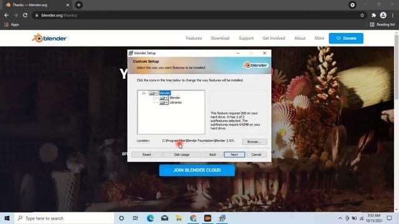Bookmark this page with the star icon
Image resolution: width=399 pixels, height=224 pixels.
point(362,15)
